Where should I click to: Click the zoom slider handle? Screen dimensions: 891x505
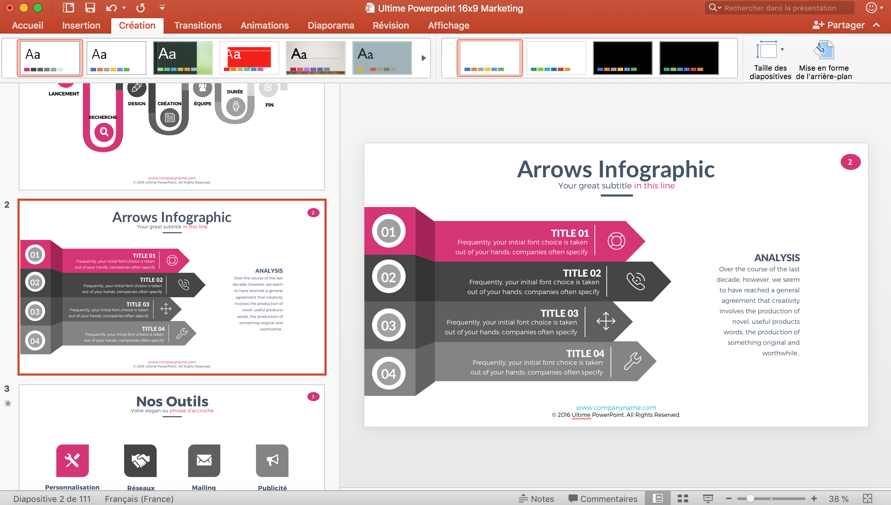coord(750,499)
